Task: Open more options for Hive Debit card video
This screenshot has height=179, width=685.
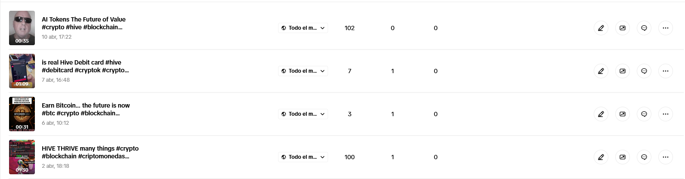Action: tap(666, 71)
